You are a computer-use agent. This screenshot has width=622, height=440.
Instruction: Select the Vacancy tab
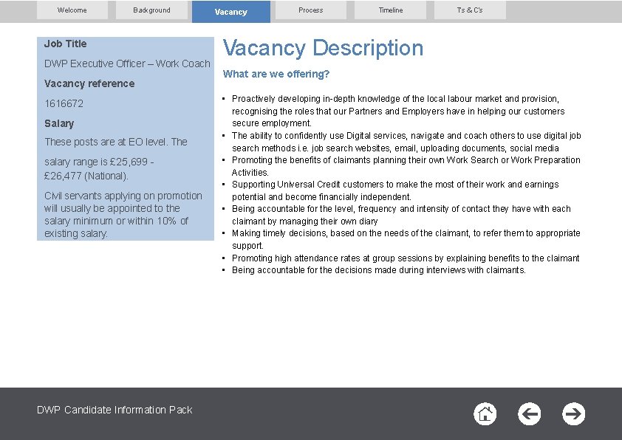[231, 12]
